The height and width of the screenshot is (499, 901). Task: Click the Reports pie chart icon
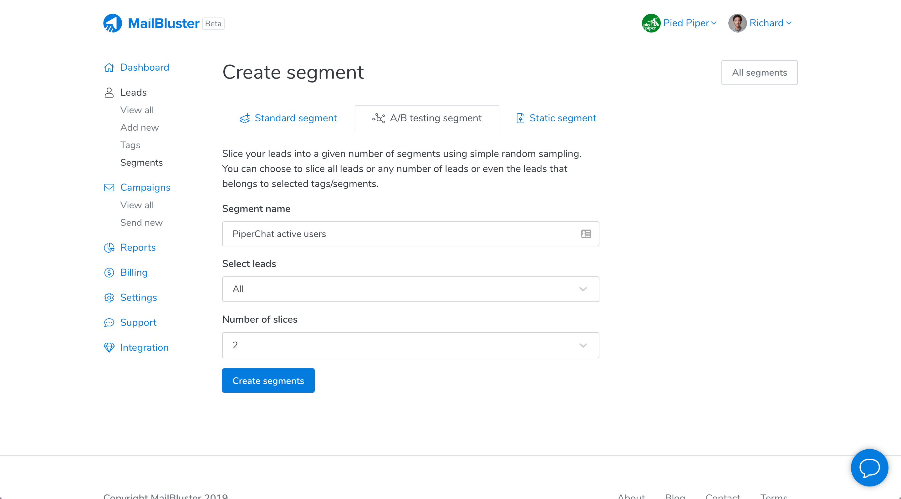[109, 247]
